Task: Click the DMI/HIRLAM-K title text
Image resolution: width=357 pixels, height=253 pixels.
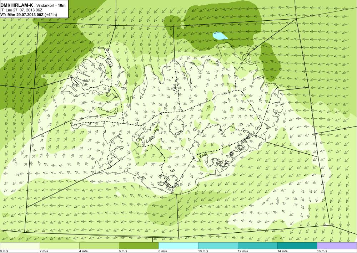Action: (16, 5)
